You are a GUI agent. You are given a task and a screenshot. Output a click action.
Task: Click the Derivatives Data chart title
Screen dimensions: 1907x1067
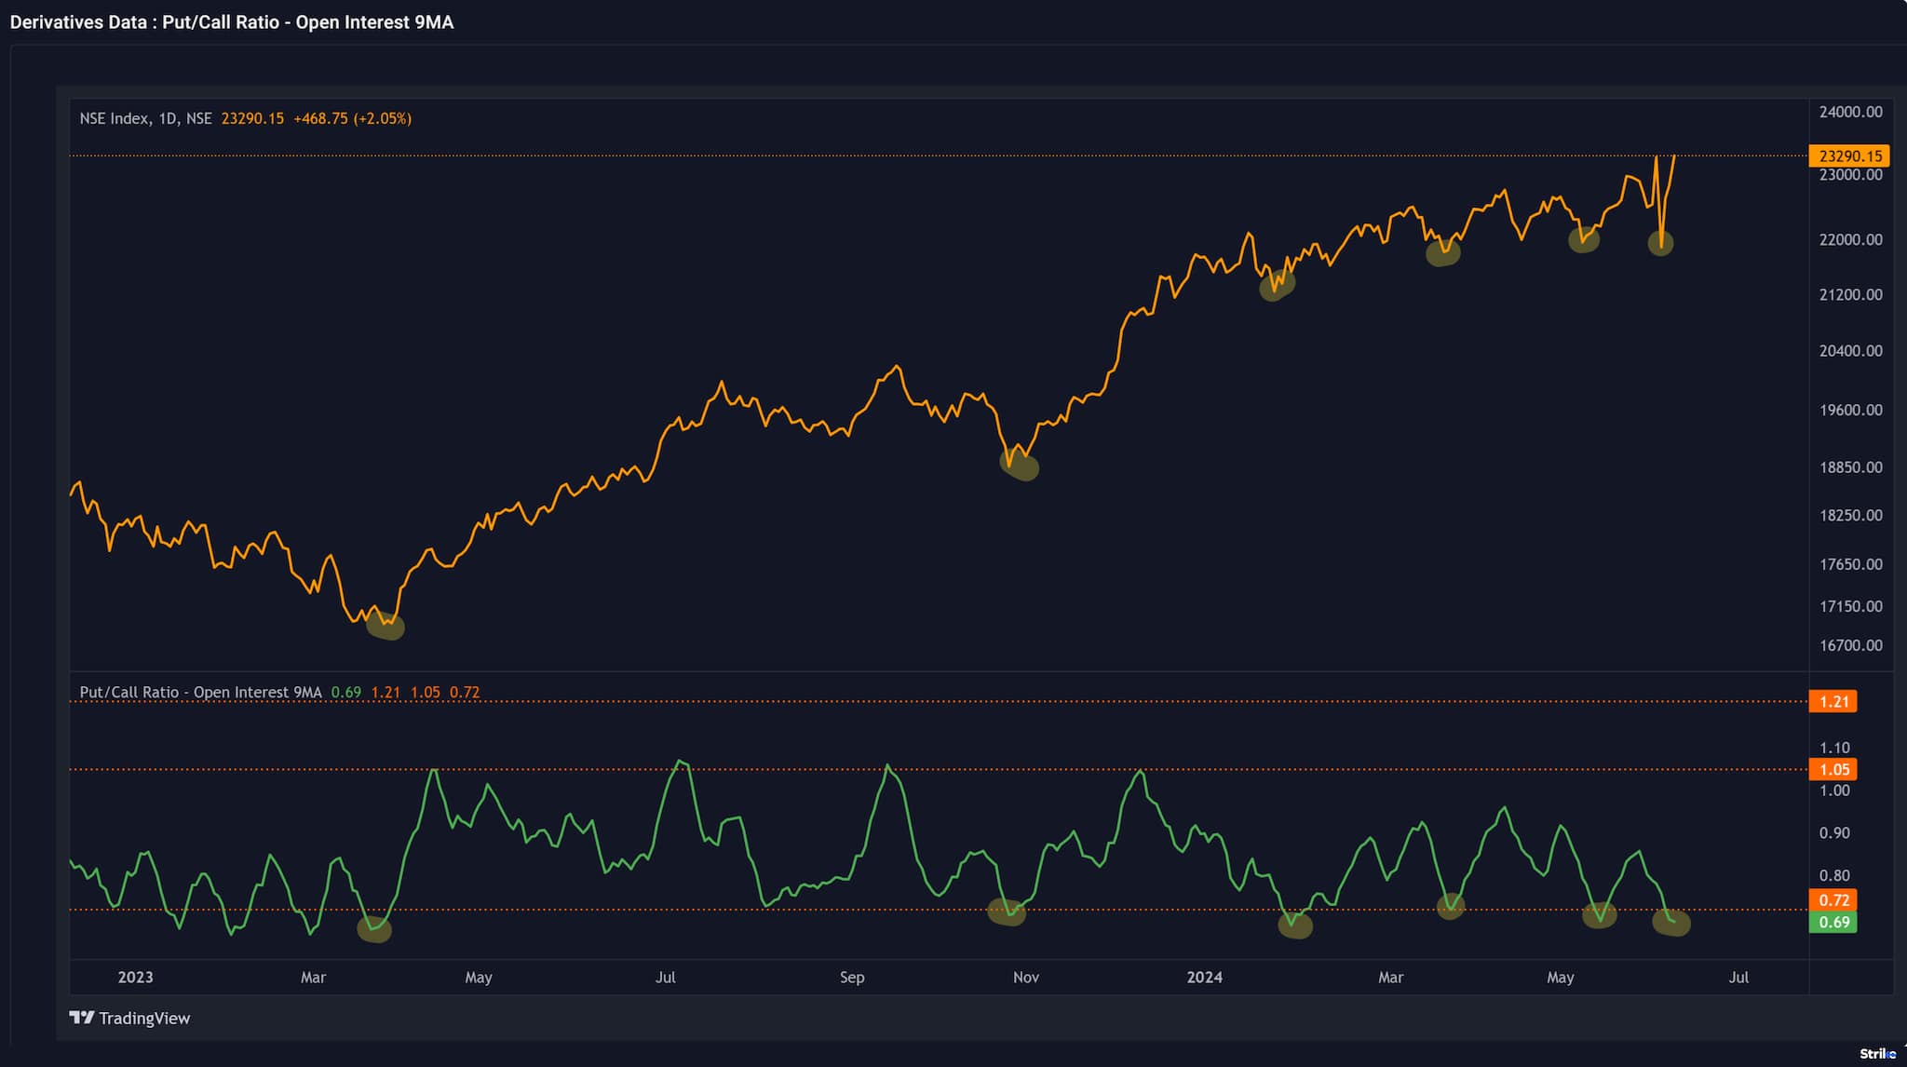(x=232, y=22)
